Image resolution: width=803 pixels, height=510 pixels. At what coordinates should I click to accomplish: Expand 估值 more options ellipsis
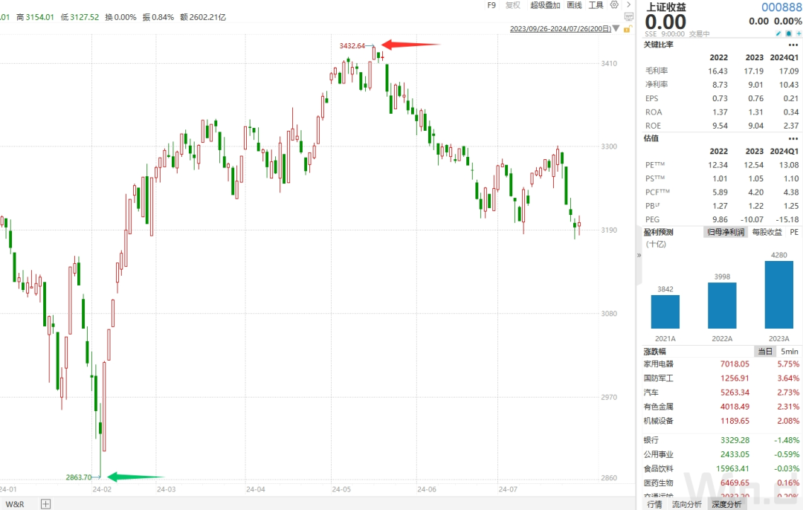tap(793, 138)
